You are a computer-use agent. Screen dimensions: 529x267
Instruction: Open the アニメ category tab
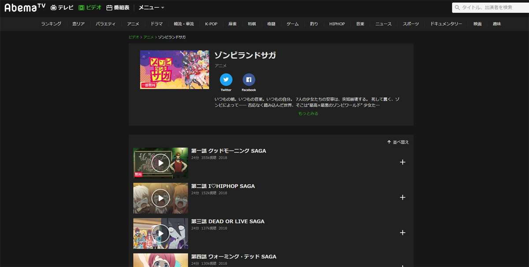(133, 24)
